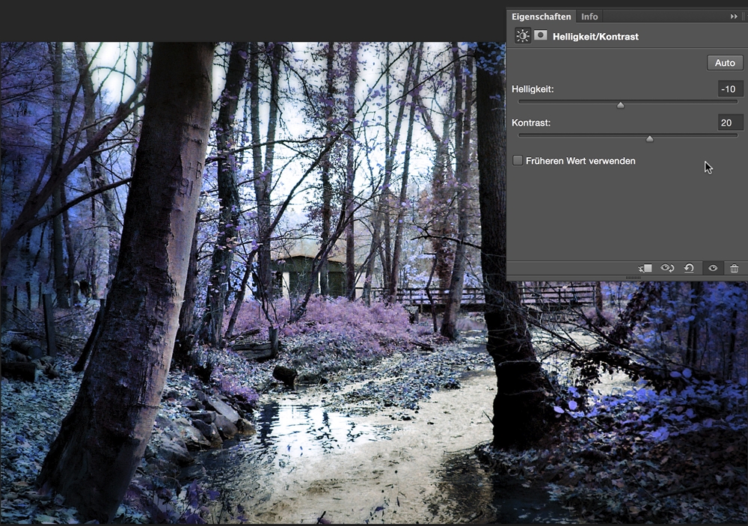Click the Helligkeit: label
The height and width of the screenshot is (526, 748).
coord(533,89)
